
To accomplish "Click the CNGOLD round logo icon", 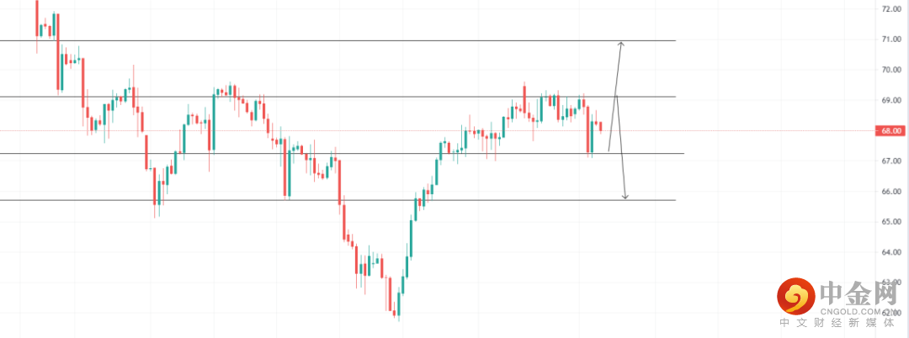I will (795, 298).
